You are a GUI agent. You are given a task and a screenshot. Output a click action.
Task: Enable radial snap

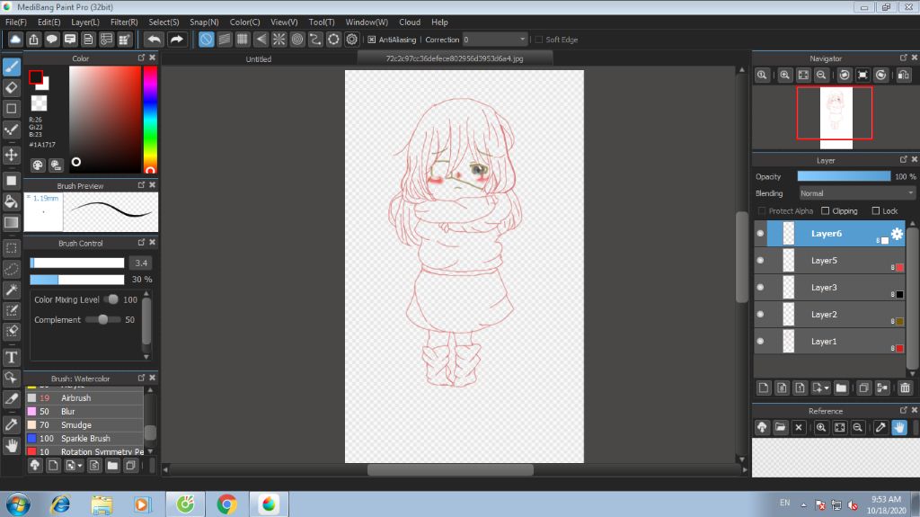click(x=279, y=40)
